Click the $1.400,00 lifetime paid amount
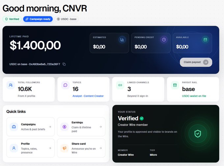This screenshot has width=224, height=166. (35, 45)
